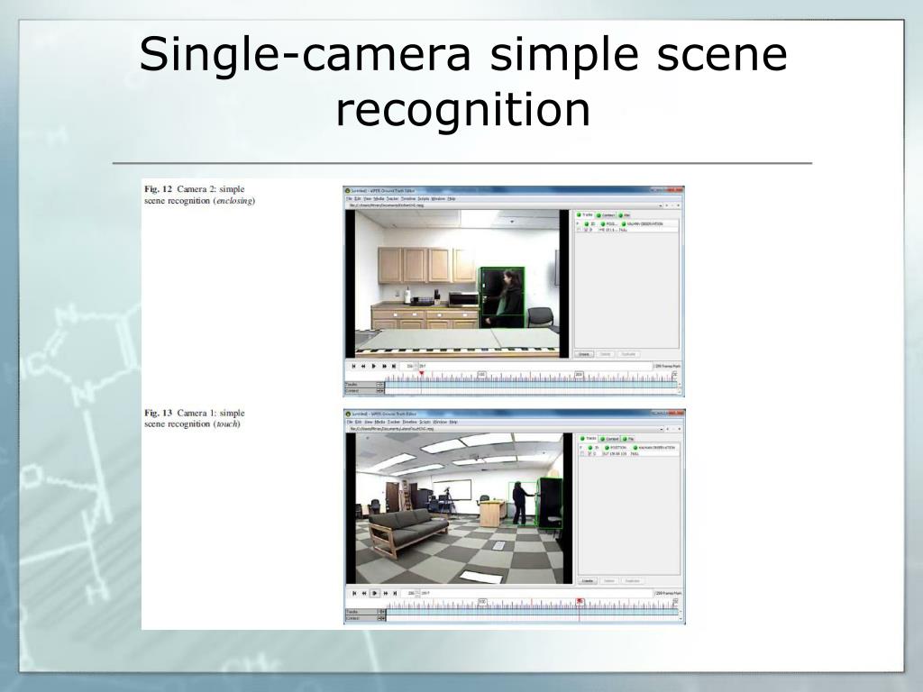Expand the Tracks timeline row in the bottom window
923x692 pixels.
[x=381, y=613]
